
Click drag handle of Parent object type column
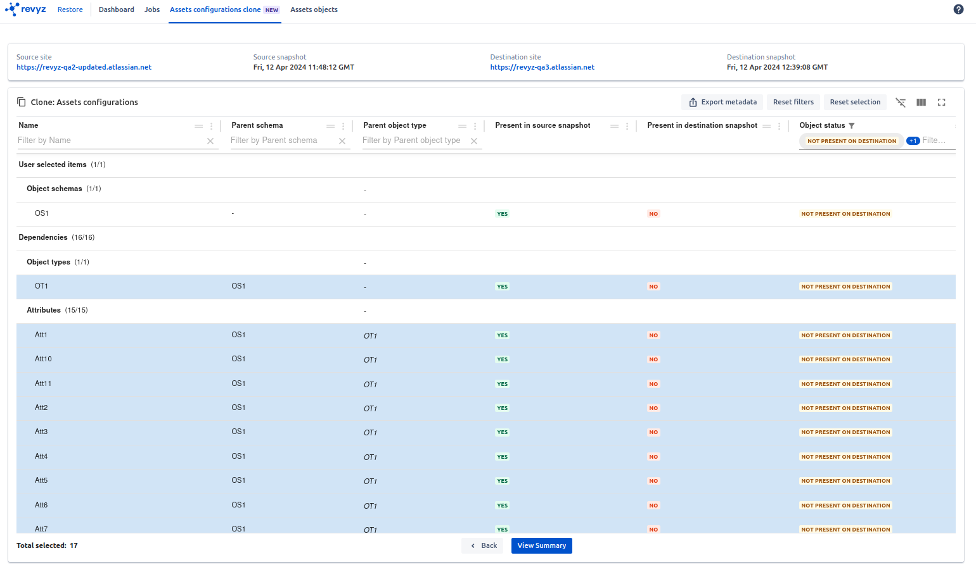pyautogui.click(x=463, y=126)
